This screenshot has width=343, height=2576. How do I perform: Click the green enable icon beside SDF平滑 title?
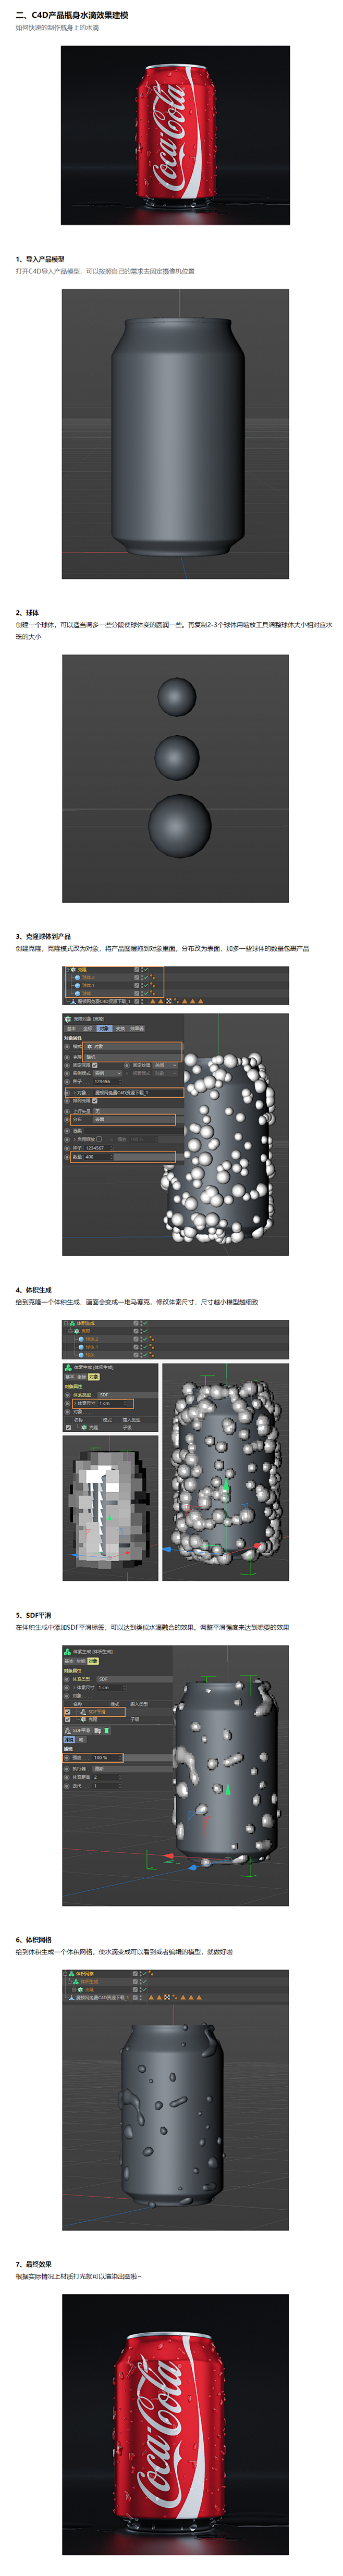[x=106, y=1731]
